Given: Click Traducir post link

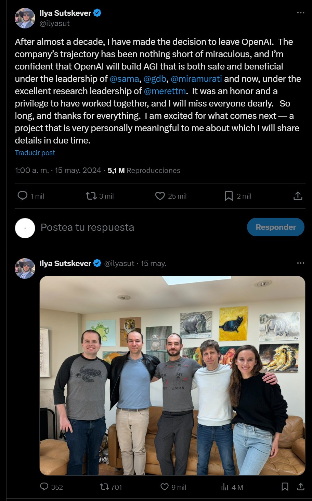Looking at the screenshot, I should click(x=35, y=153).
